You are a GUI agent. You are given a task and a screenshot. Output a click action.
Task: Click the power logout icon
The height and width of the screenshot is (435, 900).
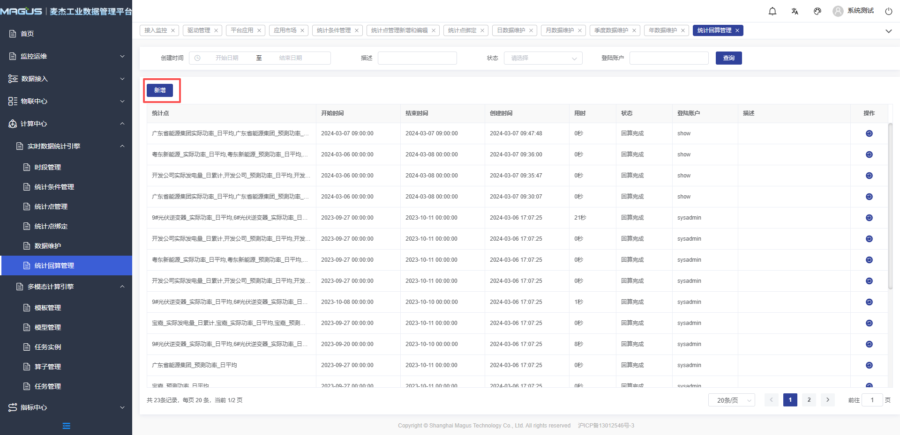pyautogui.click(x=888, y=11)
